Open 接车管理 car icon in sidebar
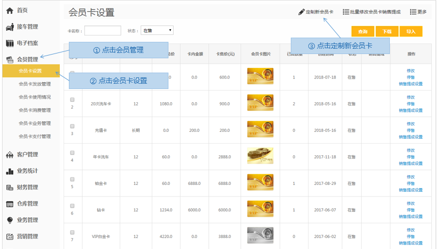The height and width of the screenshot is (249, 437). [x=10, y=27]
